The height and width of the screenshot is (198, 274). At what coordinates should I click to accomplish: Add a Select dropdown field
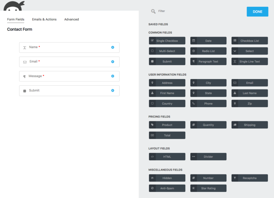(249, 51)
